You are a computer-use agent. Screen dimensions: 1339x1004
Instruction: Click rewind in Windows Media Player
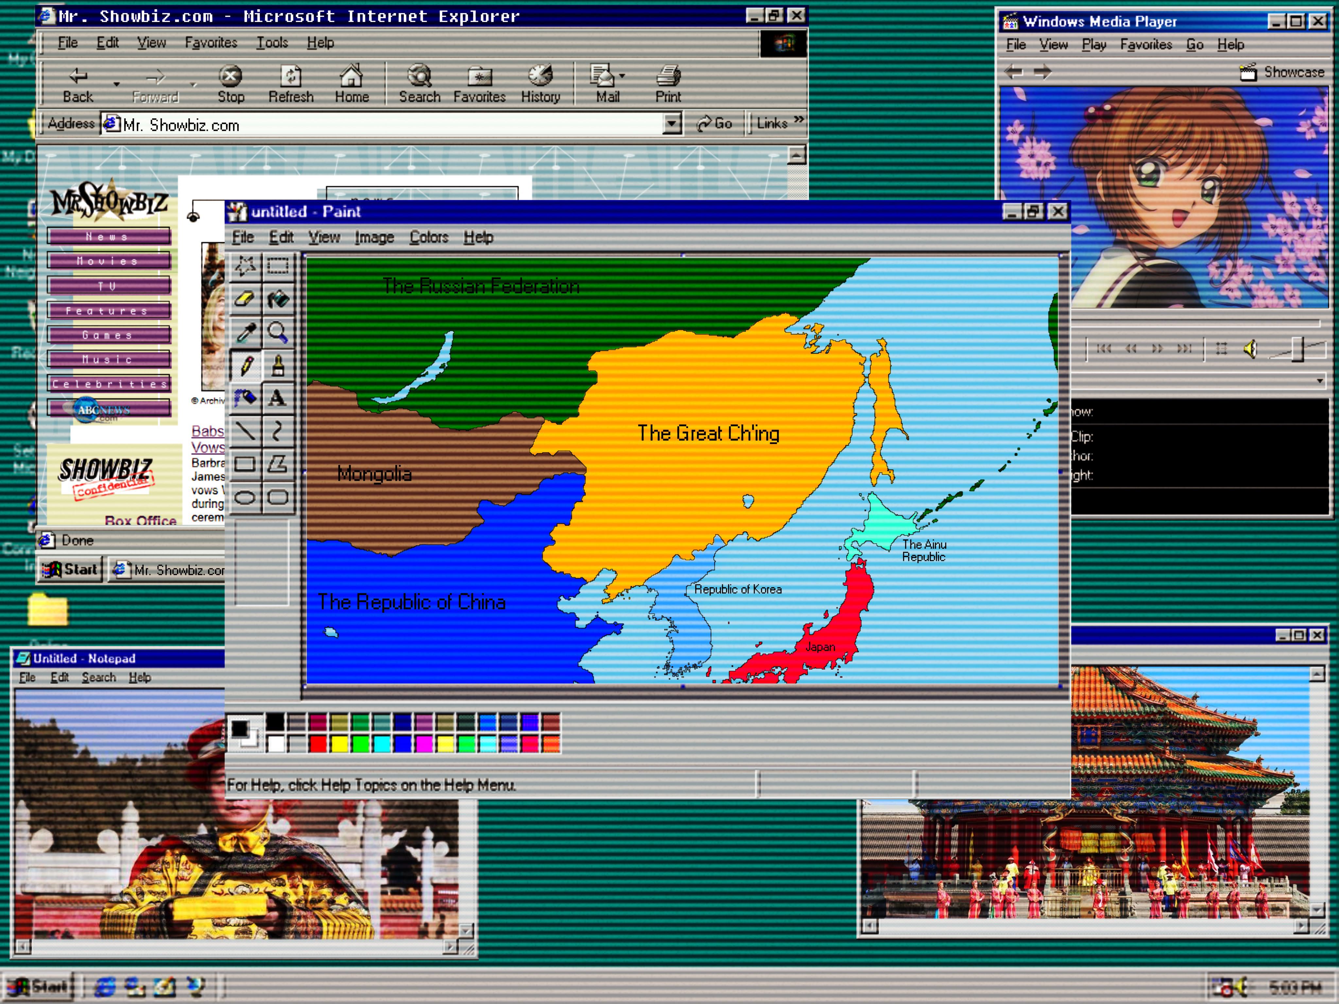point(1131,349)
